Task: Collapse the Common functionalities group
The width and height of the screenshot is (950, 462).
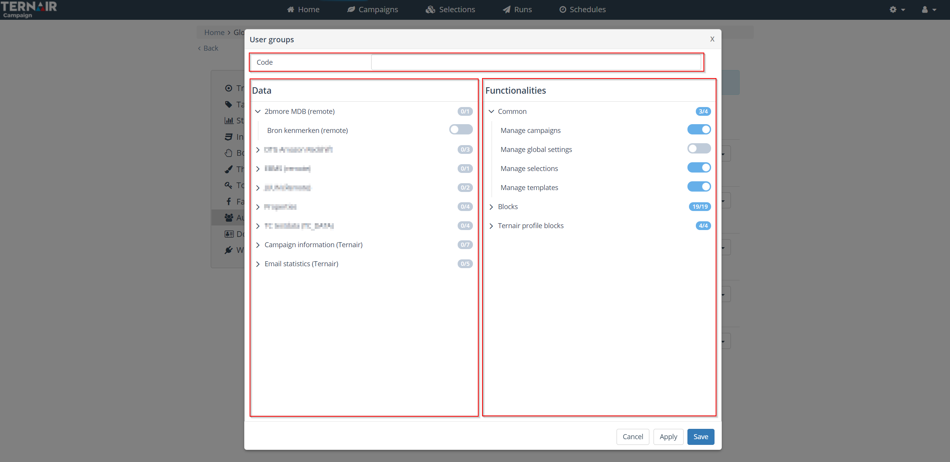Action: tap(491, 112)
